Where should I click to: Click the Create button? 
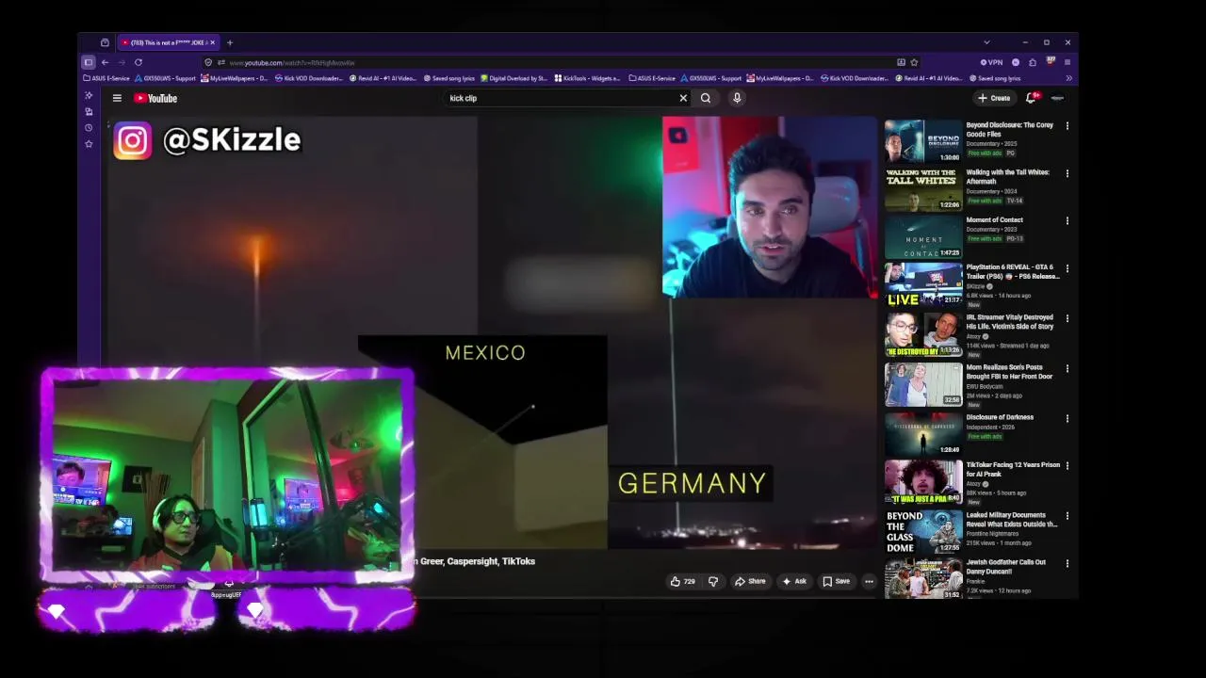[x=994, y=98]
